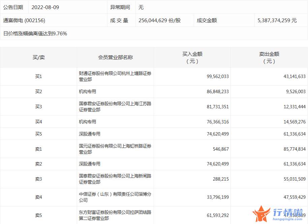The height and width of the screenshot is (224, 308).
Task: Select the 卖1 row label
Action: pos(38,149)
